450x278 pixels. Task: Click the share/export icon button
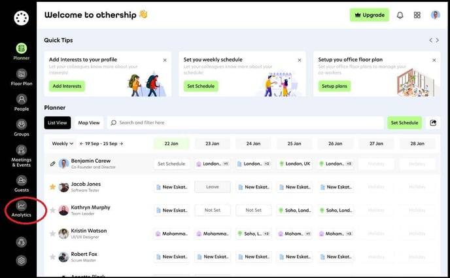[433, 123]
